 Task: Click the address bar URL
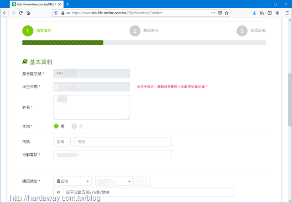pos(117,13)
